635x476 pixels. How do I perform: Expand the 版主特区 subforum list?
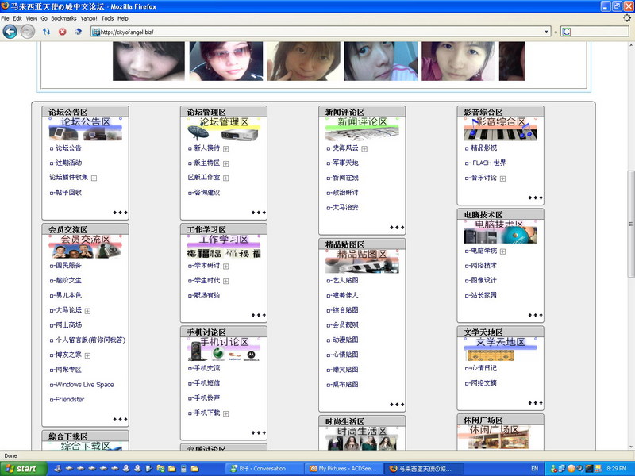tap(226, 164)
